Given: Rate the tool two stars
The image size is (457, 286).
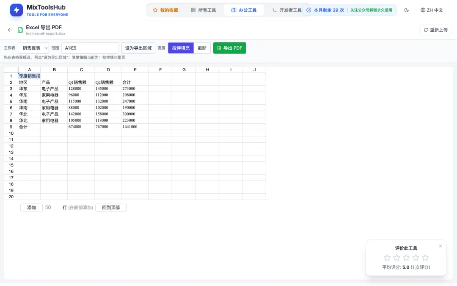Looking at the screenshot, I should pos(396,258).
